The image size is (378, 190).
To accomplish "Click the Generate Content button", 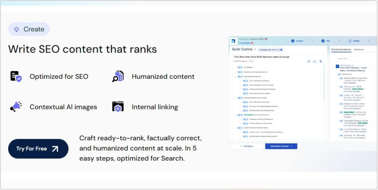I will click(x=281, y=146).
